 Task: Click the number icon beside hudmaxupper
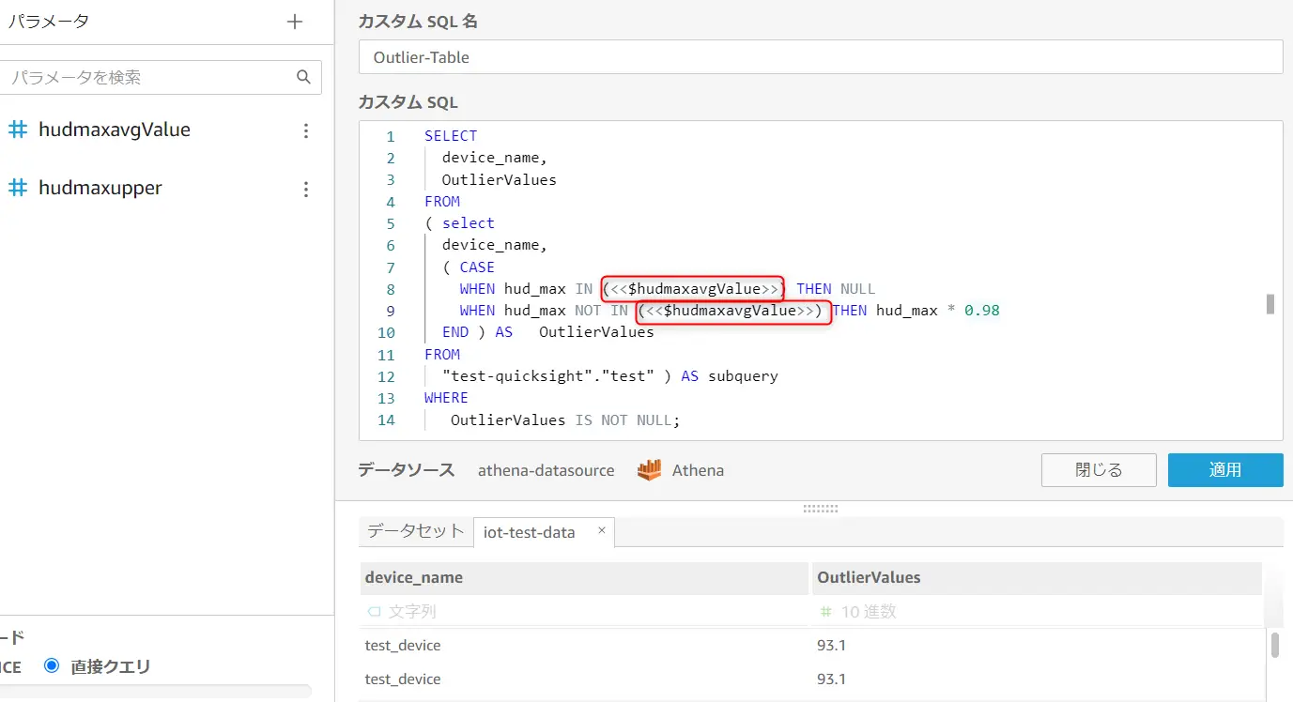tap(17, 189)
